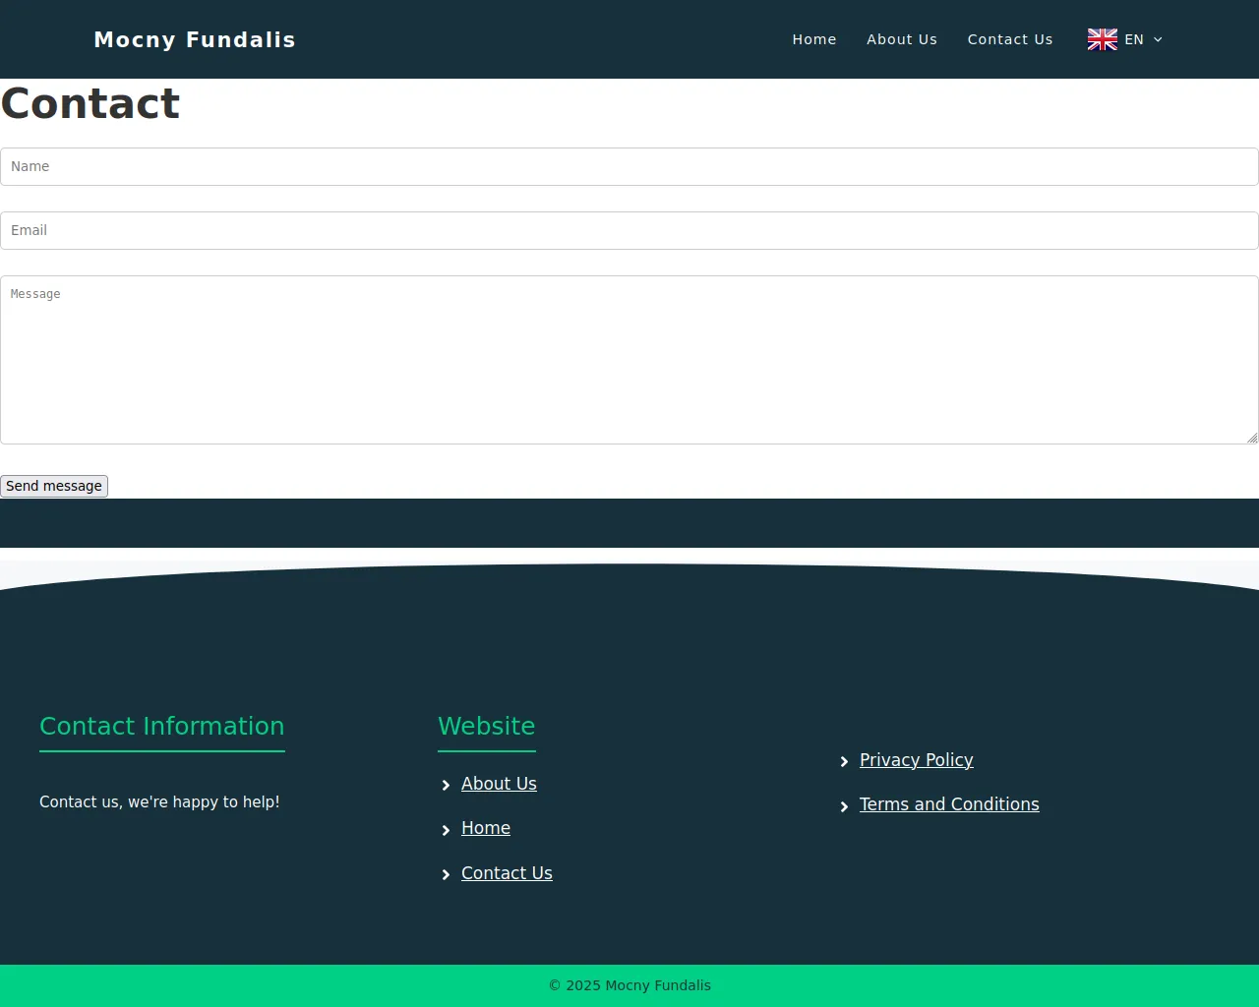Open About Us in the top navigation
Viewport: 1259px width, 1007px height.
[901, 39]
